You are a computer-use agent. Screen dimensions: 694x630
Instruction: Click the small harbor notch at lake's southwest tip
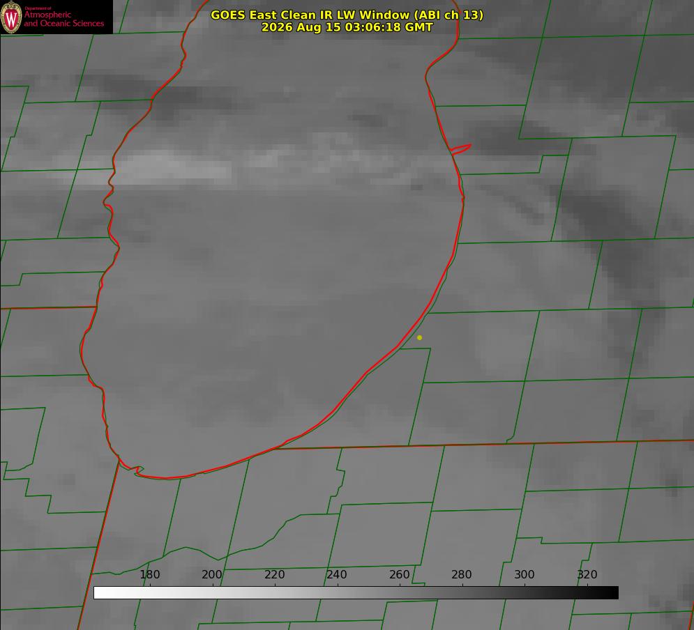[x=138, y=470]
